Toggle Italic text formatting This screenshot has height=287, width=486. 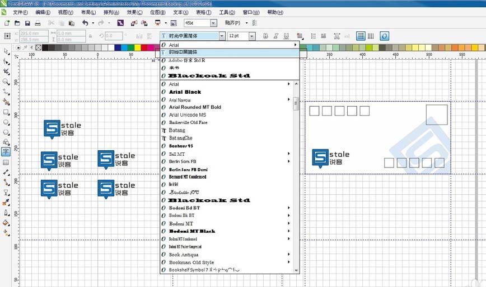coord(276,36)
